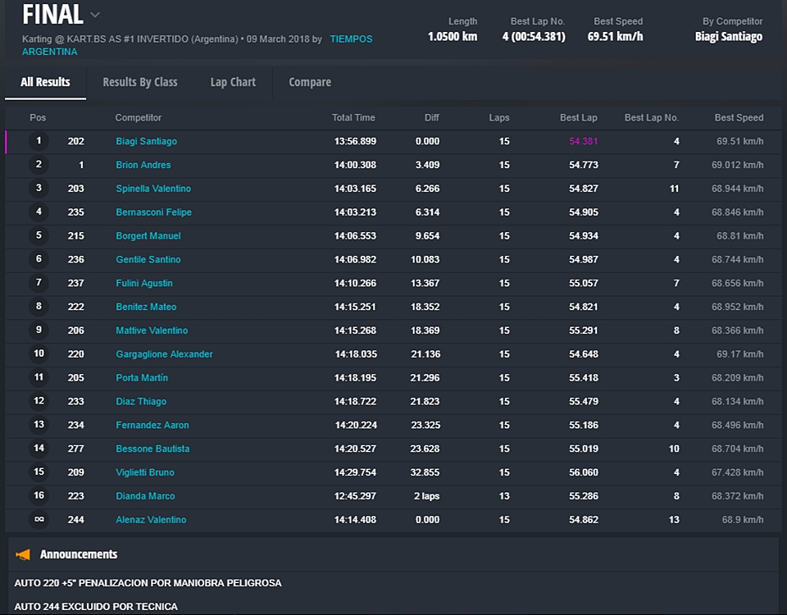Click the Announcements megaphone icon
This screenshot has width=787, height=615.
[23, 555]
